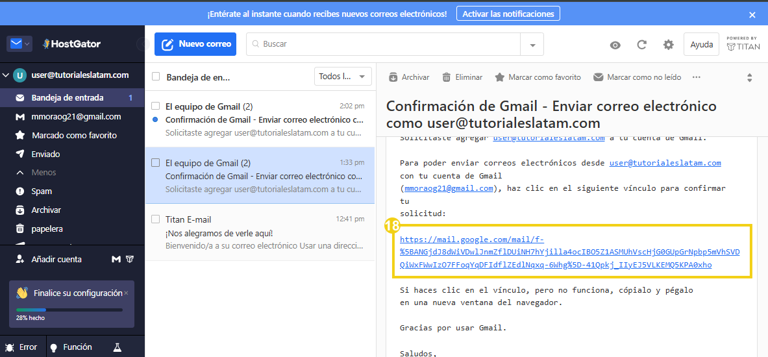The image size is (768, 357).
Task: Open the three-dots more actions menu
Action: [x=697, y=77]
